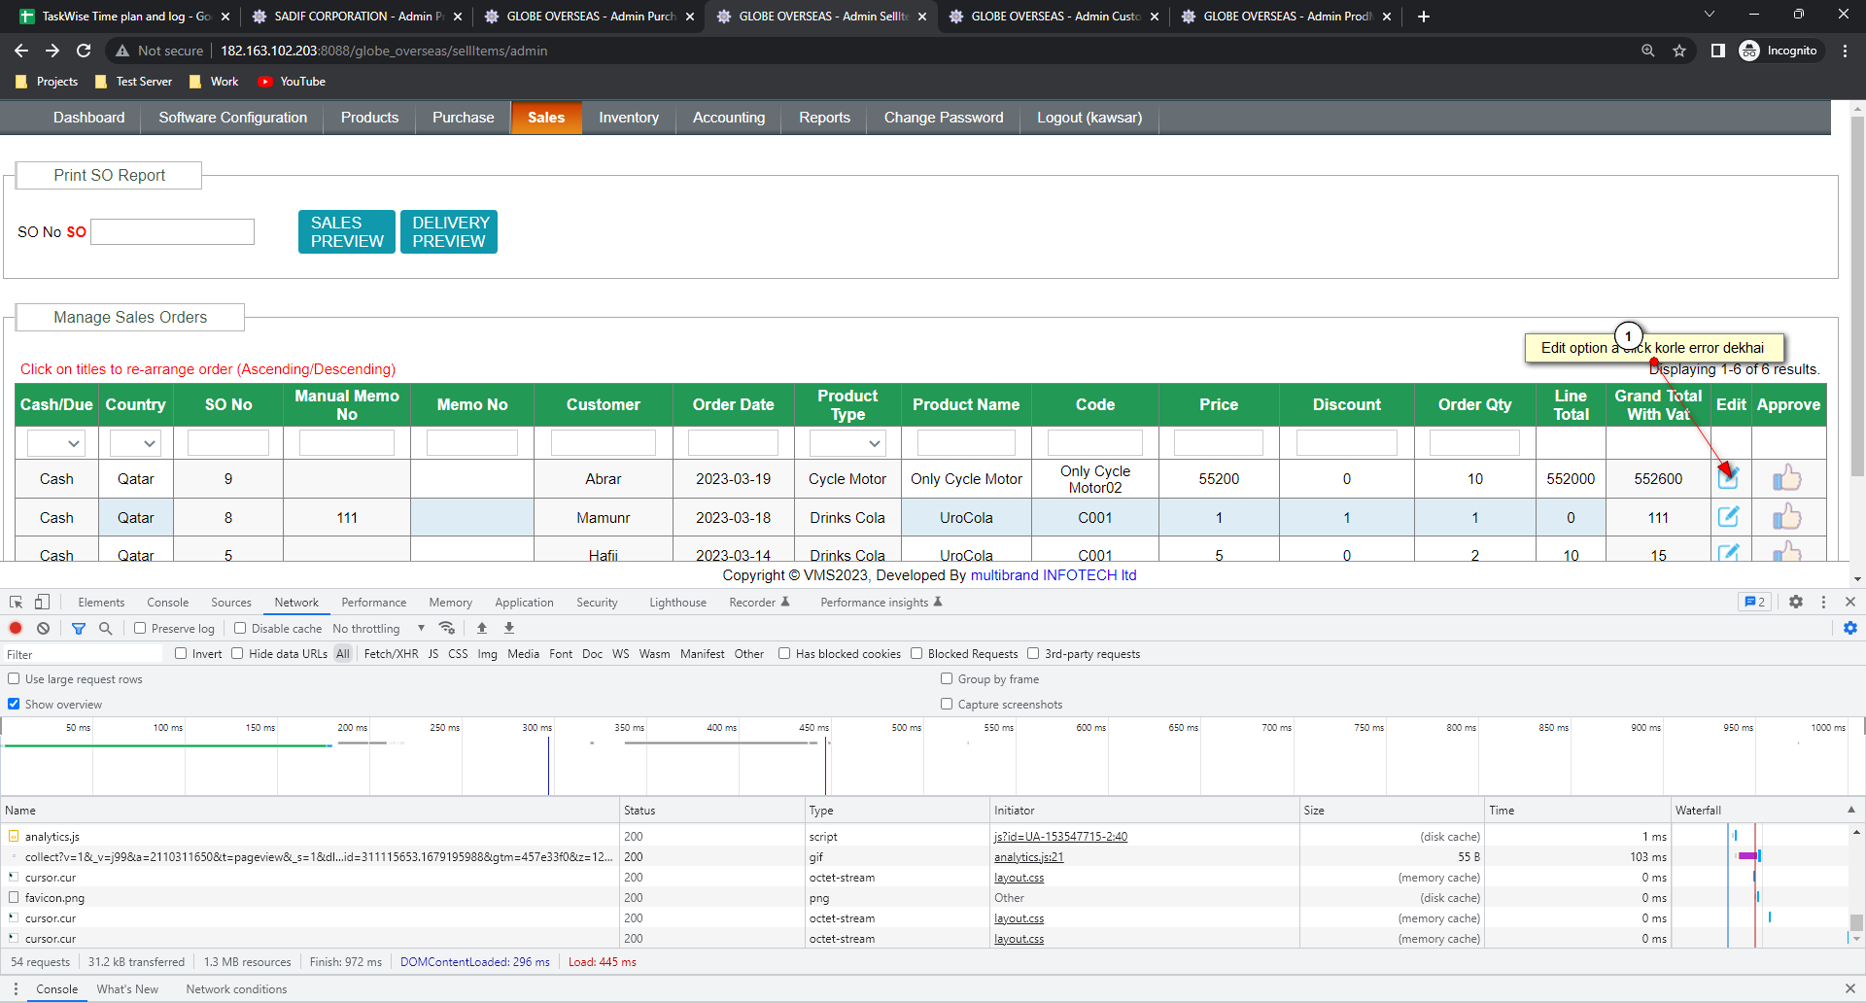Open the No throttling dropdown
The height and width of the screenshot is (1003, 1866).
tap(379, 628)
